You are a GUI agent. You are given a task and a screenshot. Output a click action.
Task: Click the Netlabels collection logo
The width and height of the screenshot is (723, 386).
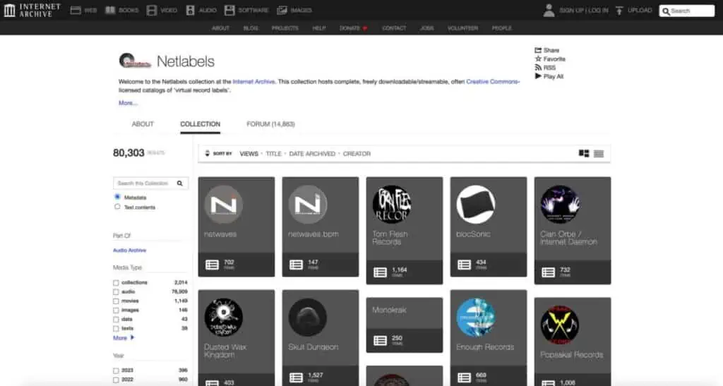(135, 61)
